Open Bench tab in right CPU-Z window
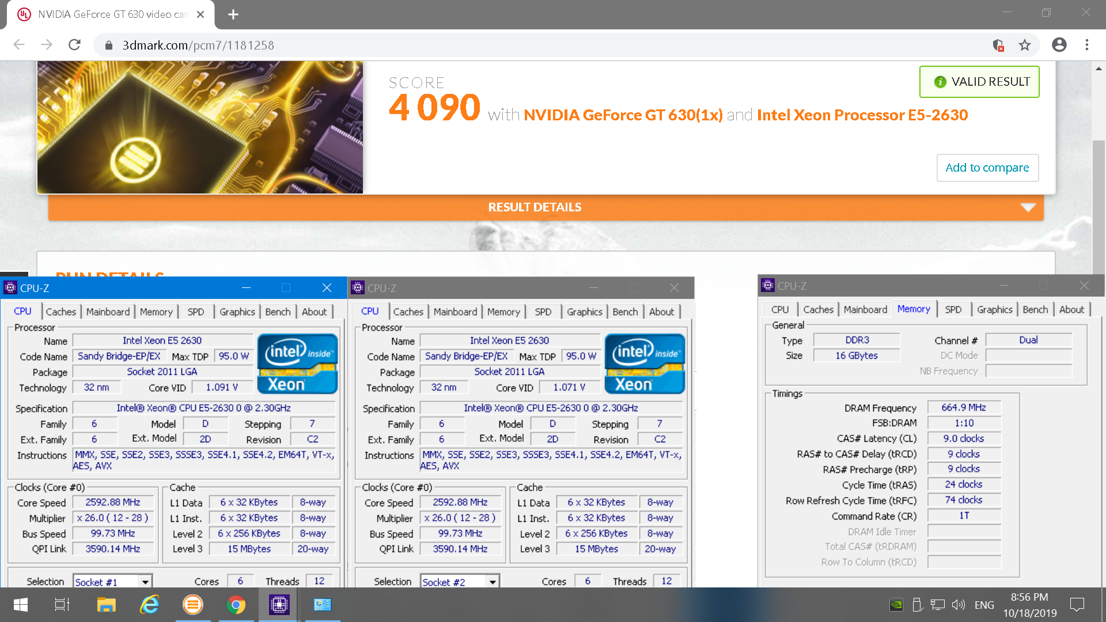 click(1035, 309)
